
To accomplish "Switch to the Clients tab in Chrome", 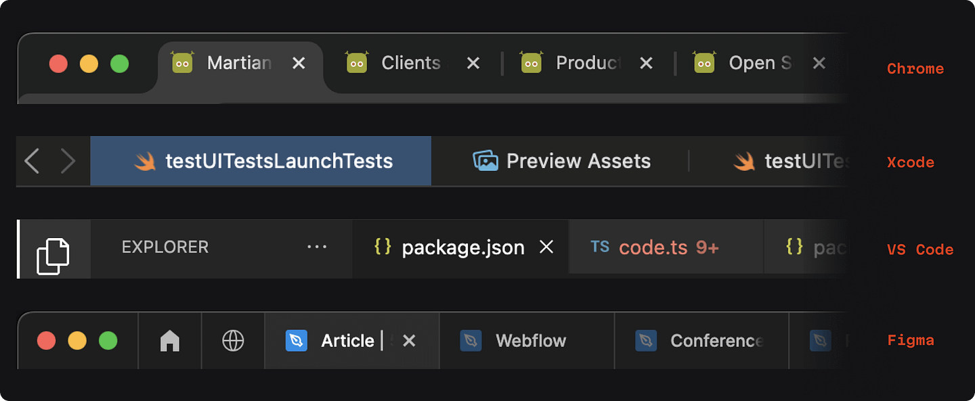I will (x=411, y=63).
